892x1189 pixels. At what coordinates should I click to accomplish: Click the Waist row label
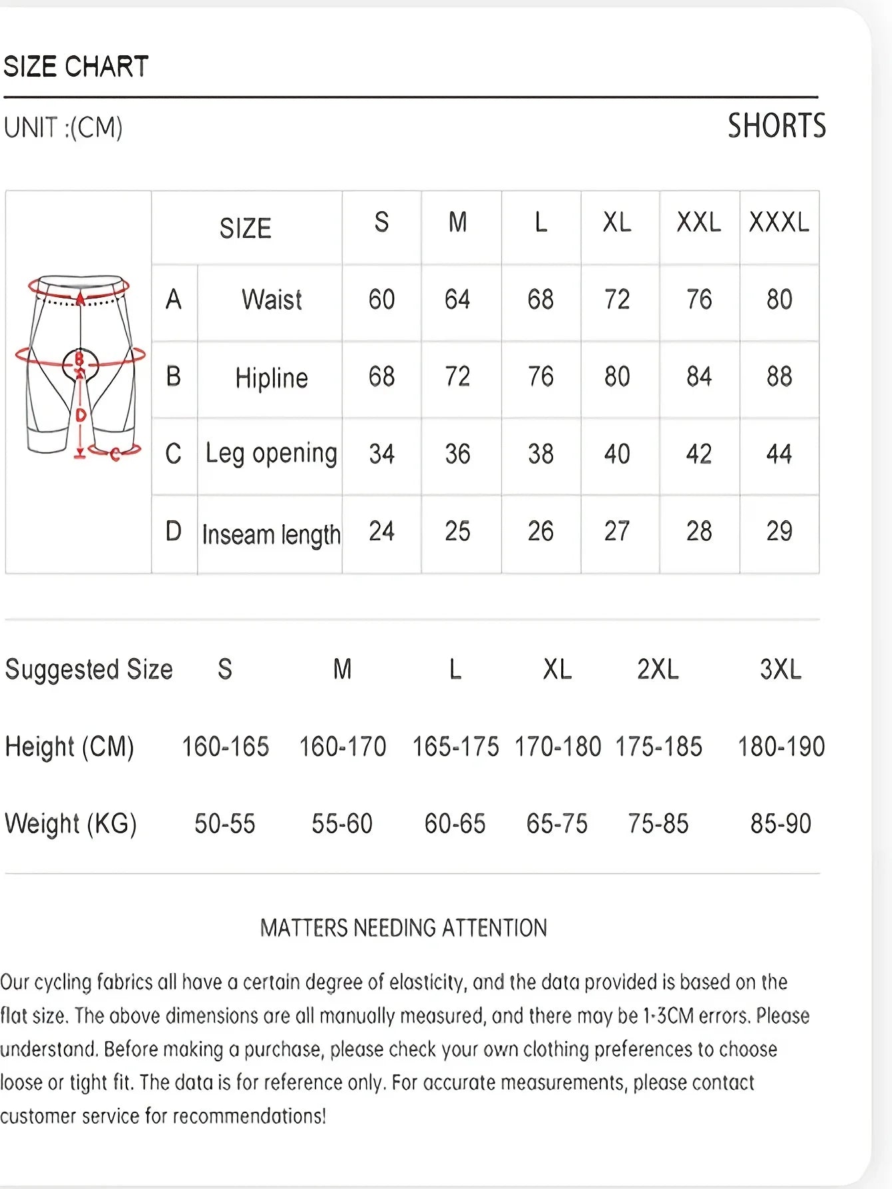(x=272, y=300)
